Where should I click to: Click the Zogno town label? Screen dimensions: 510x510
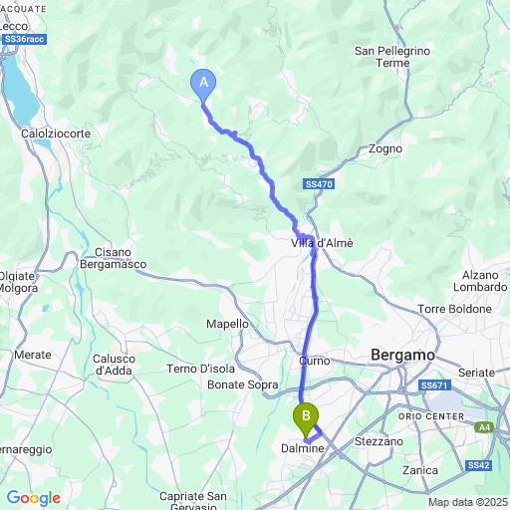(x=385, y=149)
